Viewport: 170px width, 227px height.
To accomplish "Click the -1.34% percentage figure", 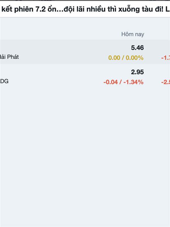I will click(133, 82).
